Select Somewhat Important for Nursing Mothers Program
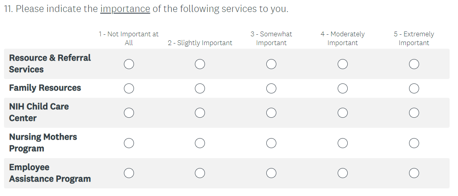458x196 pixels. point(271,143)
